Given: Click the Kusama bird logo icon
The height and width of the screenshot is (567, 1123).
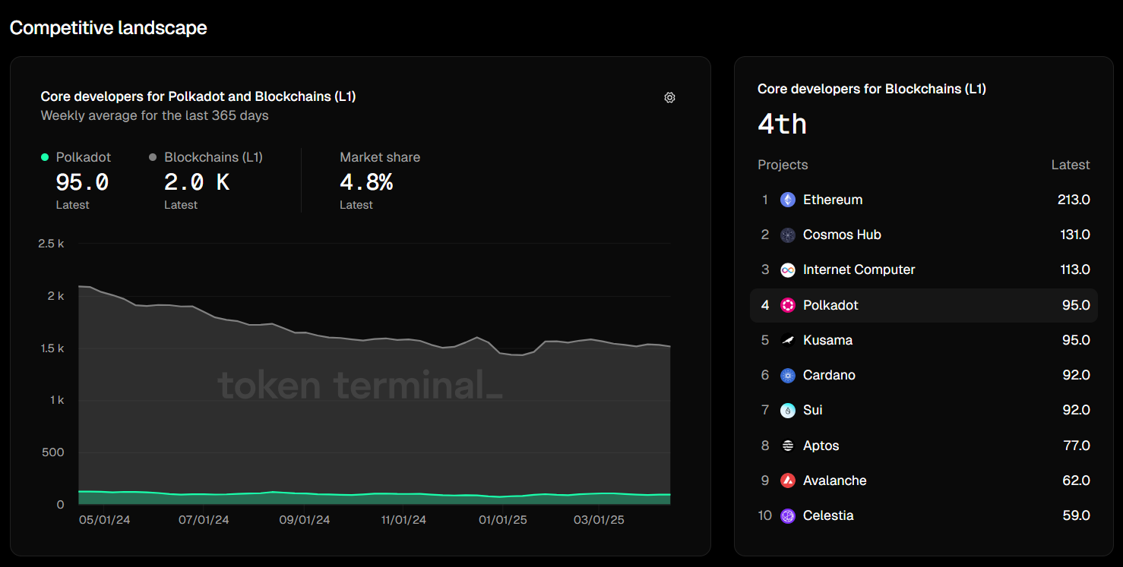Looking at the screenshot, I should click(x=788, y=340).
